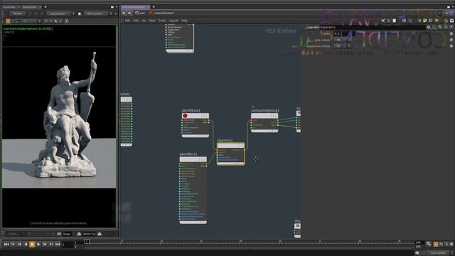Step forward one frame in playbar
This screenshot has height=256, width=455.
[45, 245]
